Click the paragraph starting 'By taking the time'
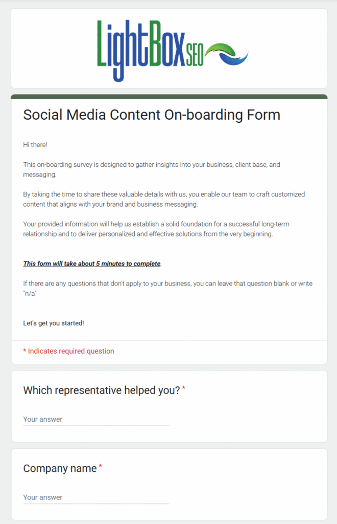 point(164,199)
